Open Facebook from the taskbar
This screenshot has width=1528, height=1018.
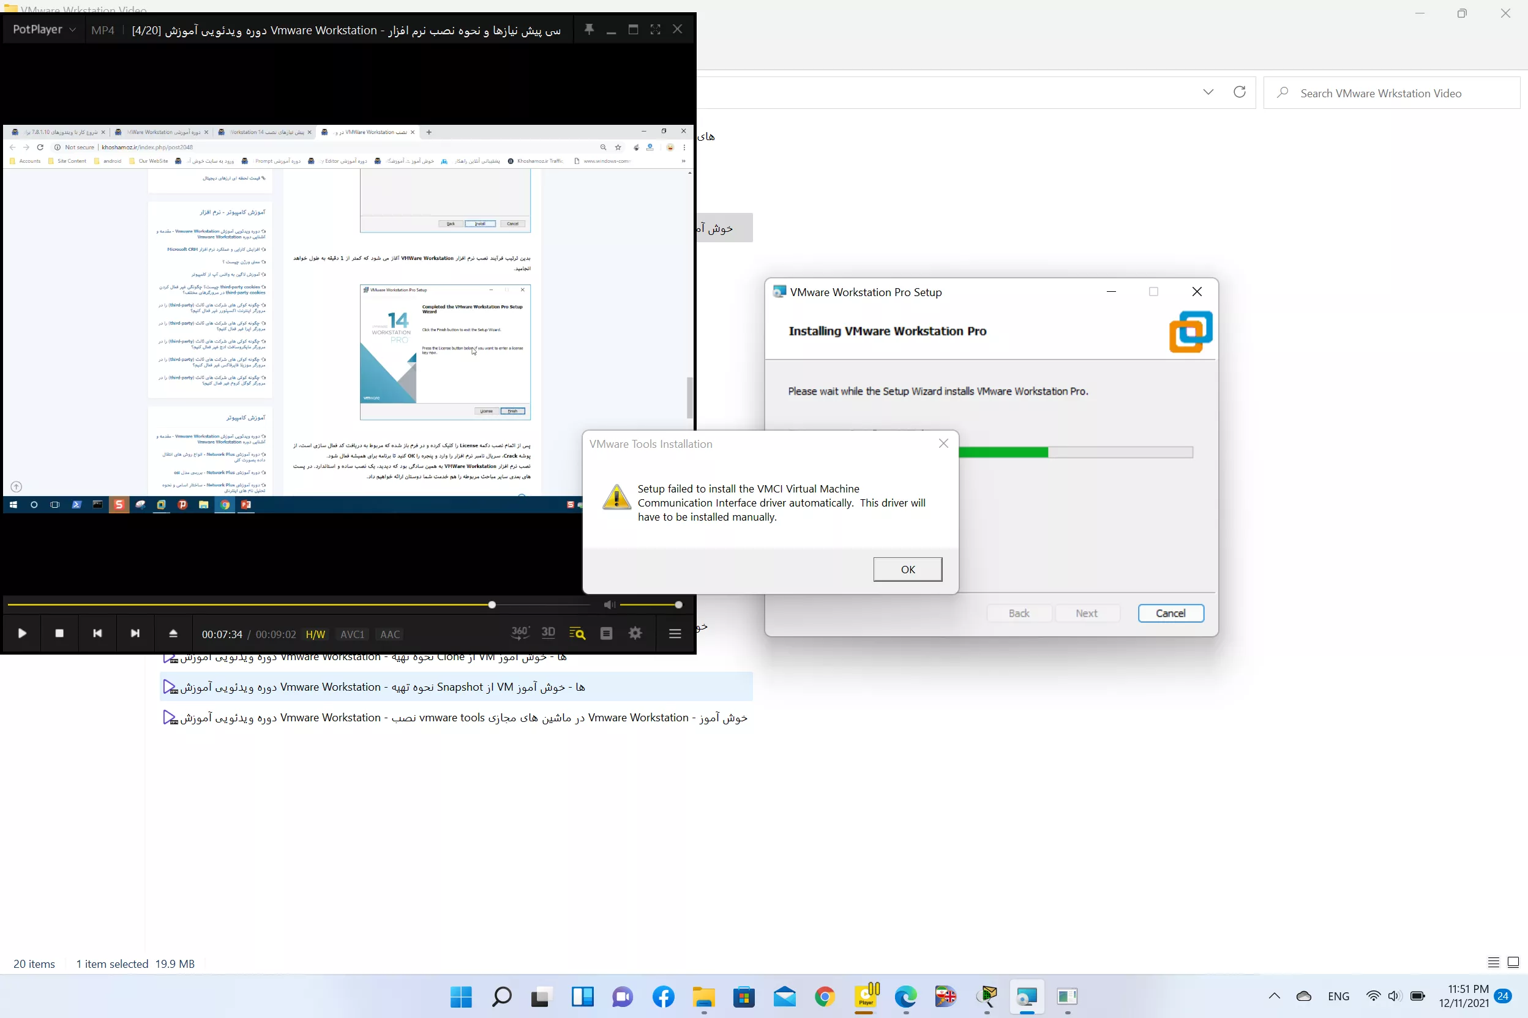tap(664, 997)
